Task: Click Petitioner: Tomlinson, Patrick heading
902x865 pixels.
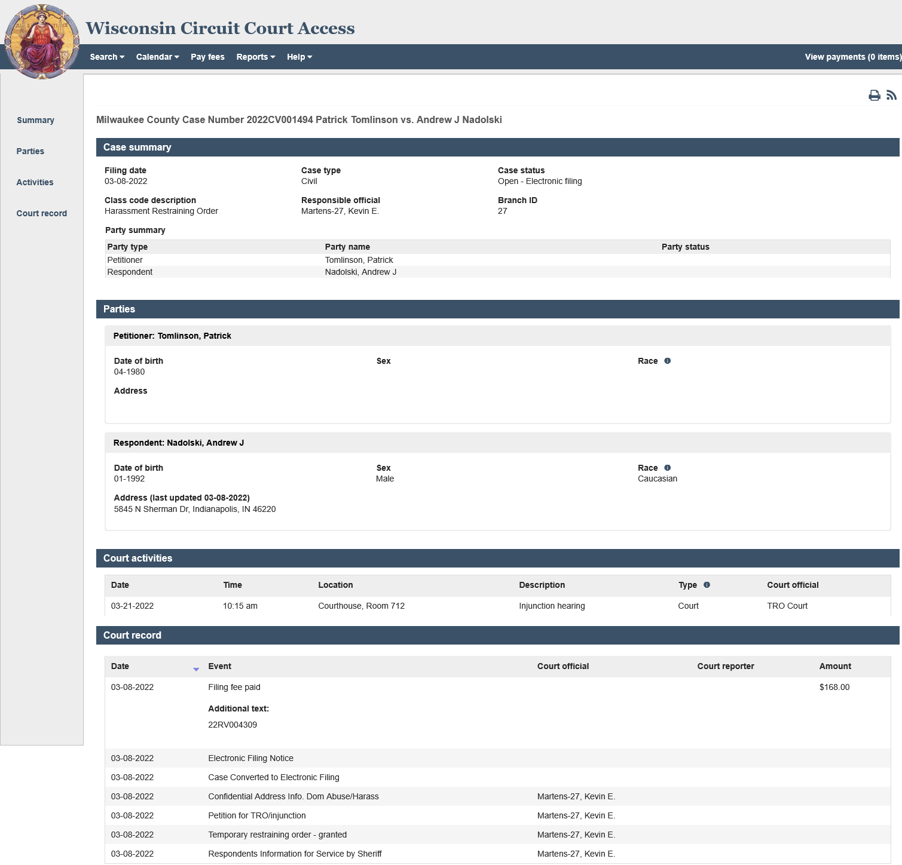Action: pos(172,336)
